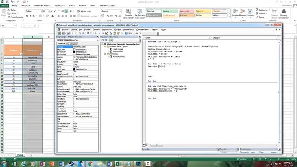
Task: Toggle Ajustar texto wrap option
Action: [84, 11]
